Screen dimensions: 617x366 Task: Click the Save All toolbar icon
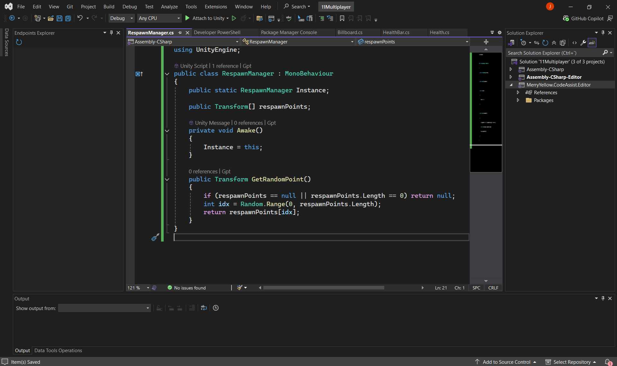(68, 18)
